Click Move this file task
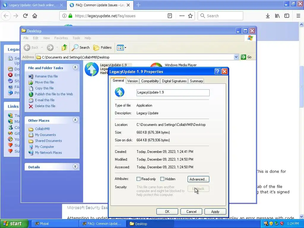Image resolution: width=304 pixels, height=228 pixels. pyautogui.click(x=45, y=82)
